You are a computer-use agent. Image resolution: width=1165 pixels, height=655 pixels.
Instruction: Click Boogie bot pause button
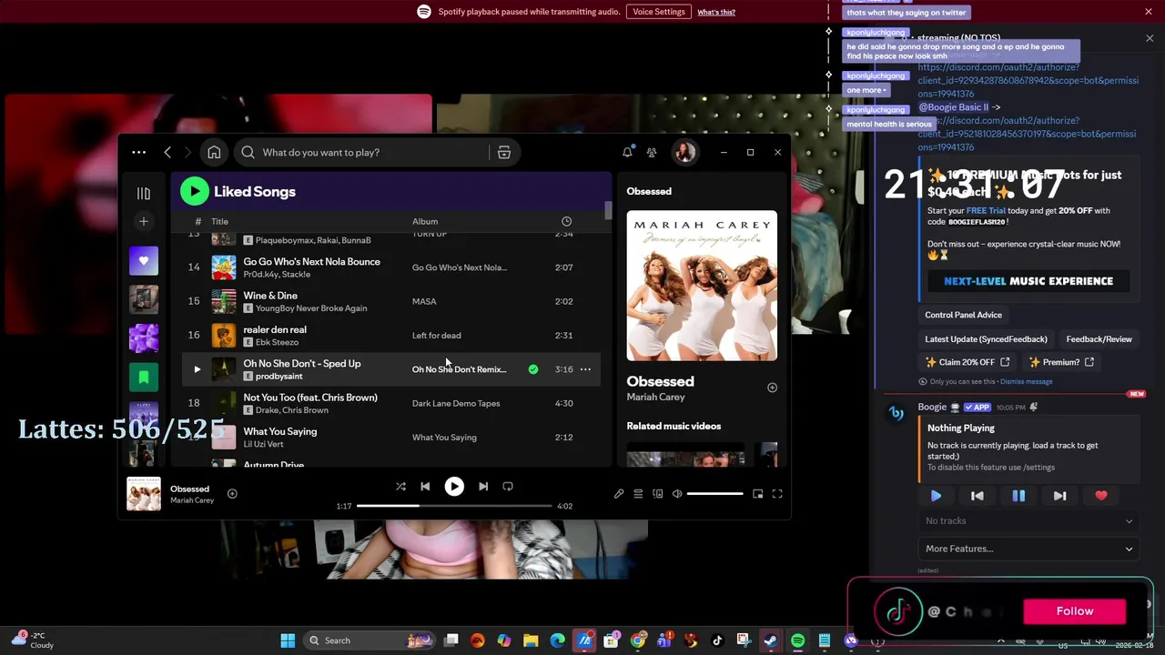[x=1018, y=496]
